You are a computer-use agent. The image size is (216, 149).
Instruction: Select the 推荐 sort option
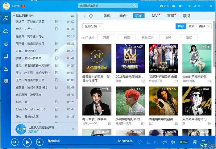tap(181, 26)
